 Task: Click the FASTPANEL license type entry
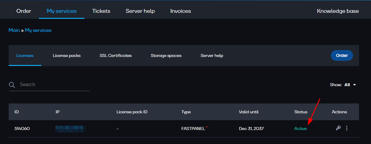tap(193, 128)
